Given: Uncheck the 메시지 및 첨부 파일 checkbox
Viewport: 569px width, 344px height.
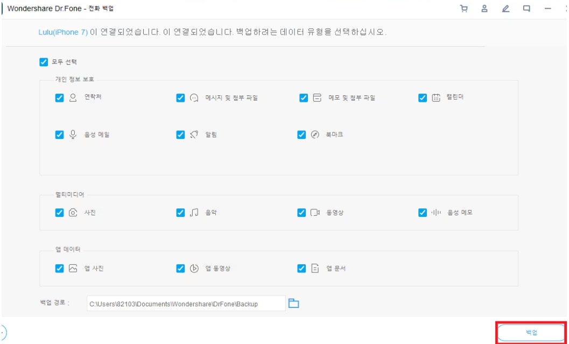Looking at the screenshot, I should coord(180,97).
